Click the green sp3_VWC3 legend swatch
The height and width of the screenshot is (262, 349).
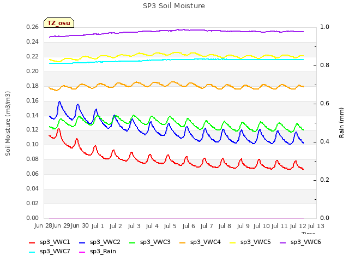133,243
